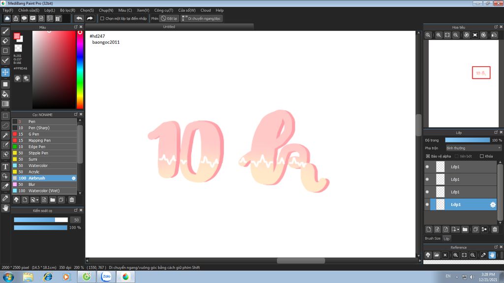
Task: Select the Text tool
Action: (x=5, y=167)
